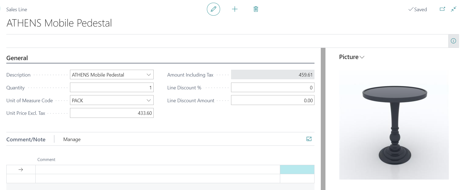Click the plus icon to add new
The width and height of the screenshot is (472, 190).
click(235, 9)
